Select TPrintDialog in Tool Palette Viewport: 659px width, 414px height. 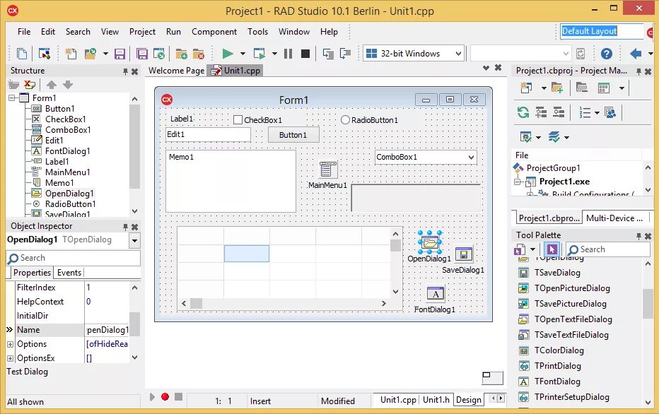click(557, 366)
